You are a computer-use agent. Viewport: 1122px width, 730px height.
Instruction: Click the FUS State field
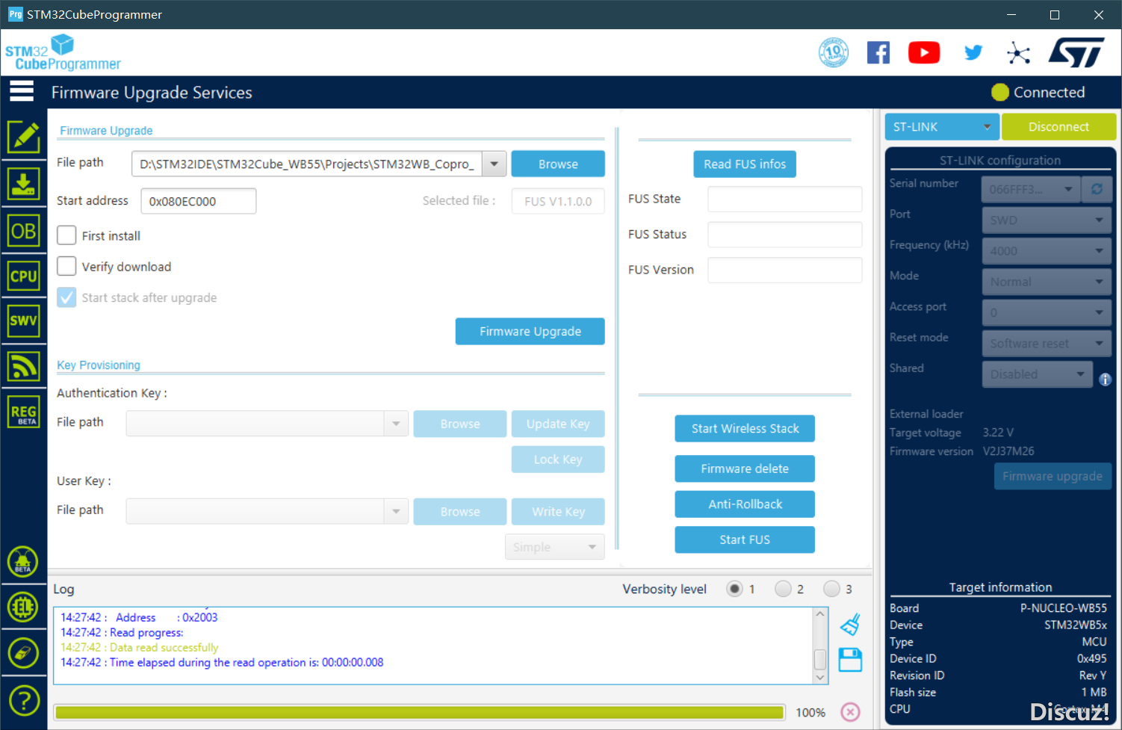point(784,199)
